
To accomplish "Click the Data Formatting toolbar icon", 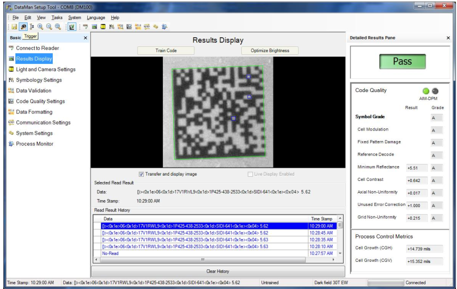I will (138, 27).
